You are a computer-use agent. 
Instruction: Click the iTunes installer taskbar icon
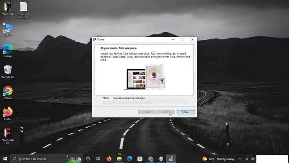coord(171,159)
